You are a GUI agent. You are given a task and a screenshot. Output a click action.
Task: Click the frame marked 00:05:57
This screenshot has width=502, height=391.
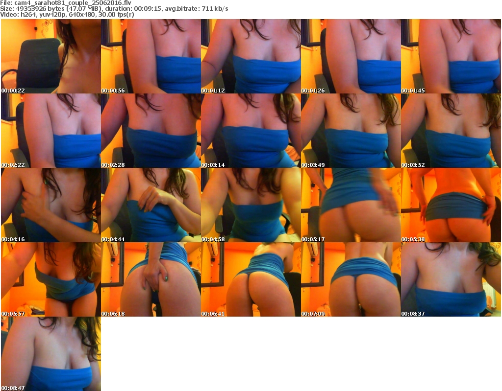(x=51, y=279)
